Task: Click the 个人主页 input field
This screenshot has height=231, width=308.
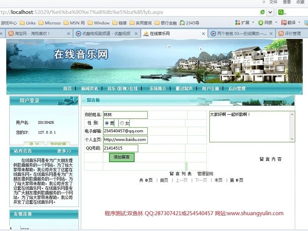Action: pos(126,140)
